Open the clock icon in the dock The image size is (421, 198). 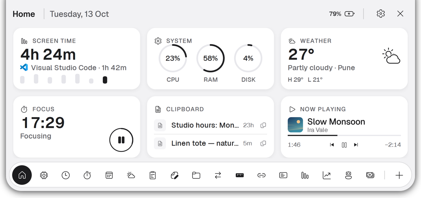(66, 175)
